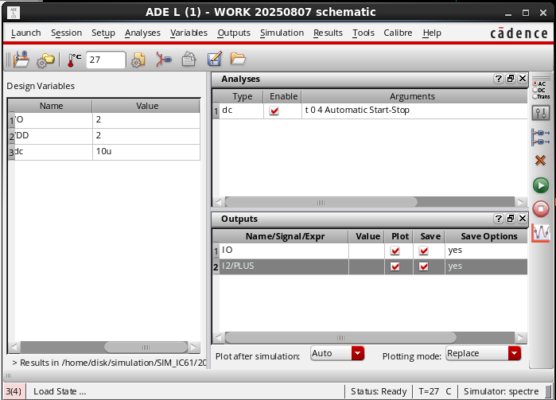This screenshot has width=556, height=400.
Task: Click Design Variables horizontal scrollbar thumb
Action: (146, 348)
